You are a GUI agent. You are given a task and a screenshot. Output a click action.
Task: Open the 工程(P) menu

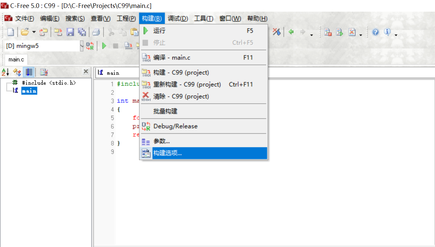click(x=126, y=19)
